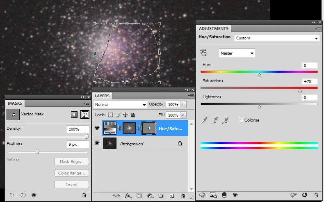This screenshot has height=202, width=324.
Task: Open the Normal blend mode dropdown
Action: click(x=120, y=105)
